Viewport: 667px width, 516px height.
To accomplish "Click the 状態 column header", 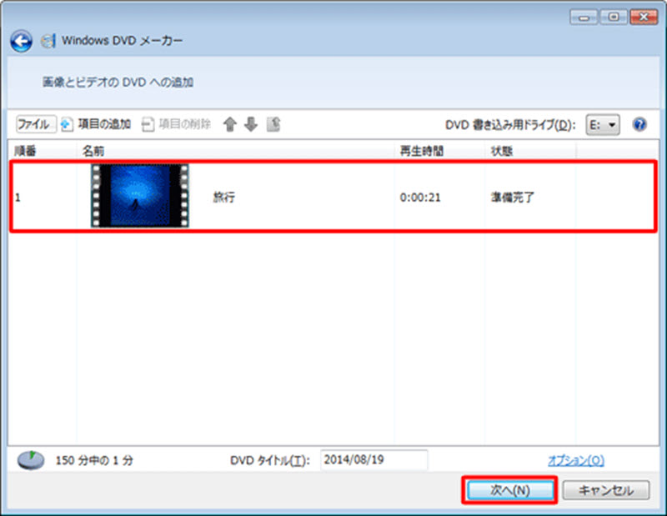I will [501, 150].
